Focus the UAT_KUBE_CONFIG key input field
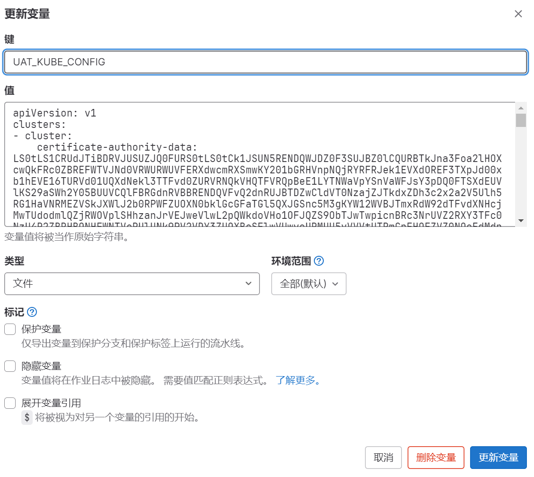 (266, 62)
